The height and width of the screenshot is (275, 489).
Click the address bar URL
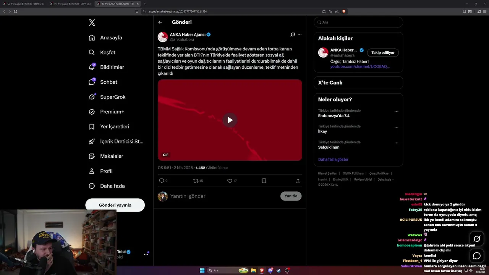point(178,11)
